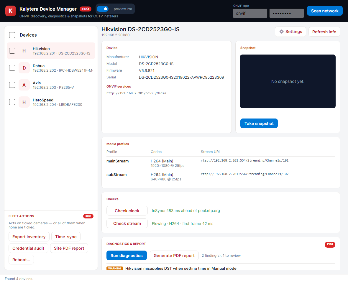Click the Flowing stream result text
348x283 pixels.
[183, 223]
